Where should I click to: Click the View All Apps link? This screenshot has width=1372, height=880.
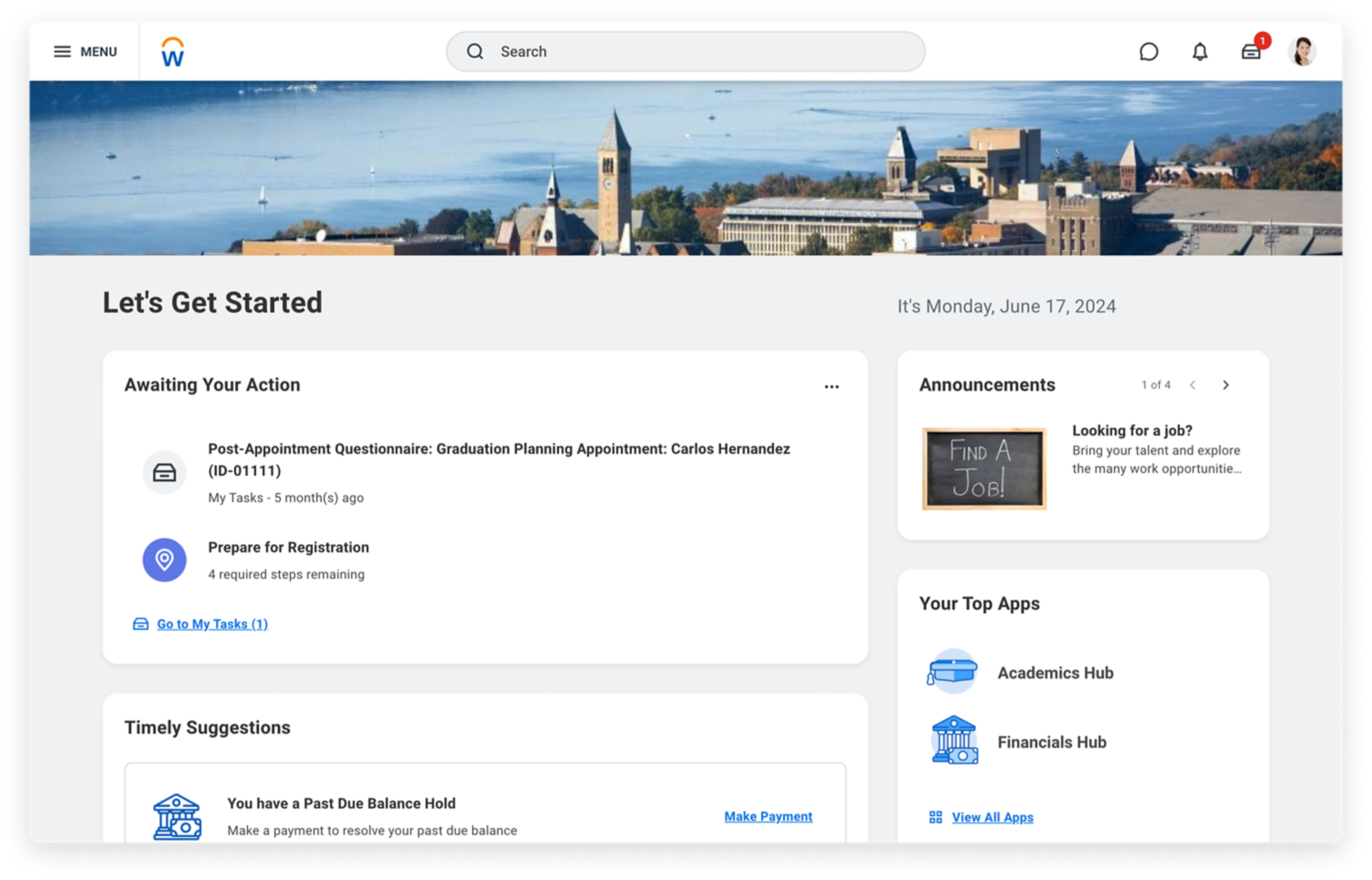[992, 818]
